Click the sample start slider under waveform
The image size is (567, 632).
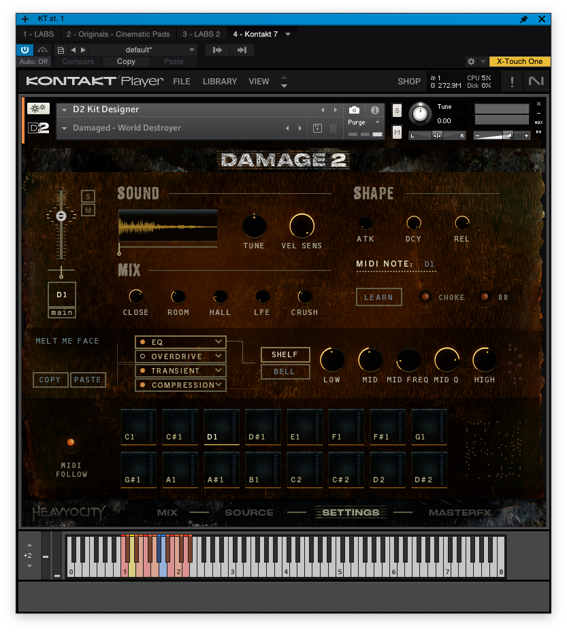(x=119, y=253)
